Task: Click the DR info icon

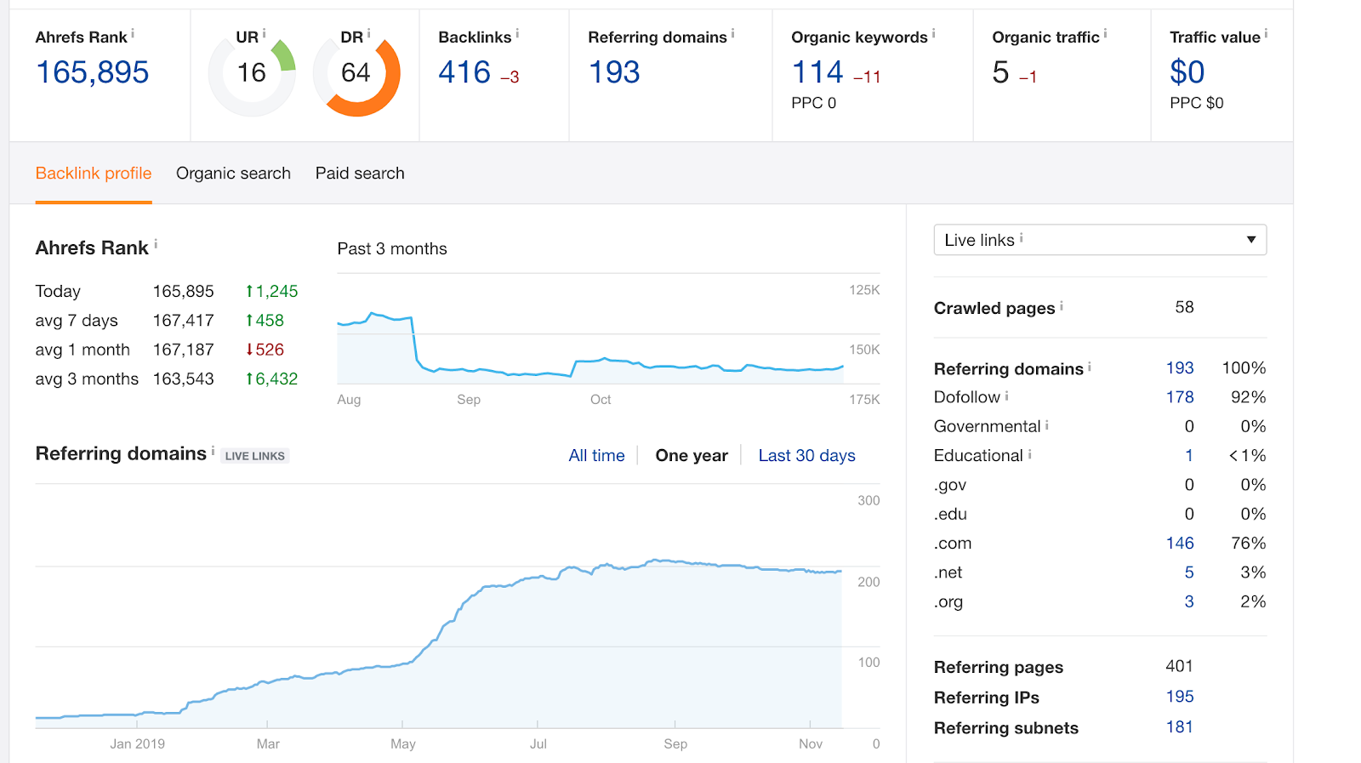Action: click(368, 34)
